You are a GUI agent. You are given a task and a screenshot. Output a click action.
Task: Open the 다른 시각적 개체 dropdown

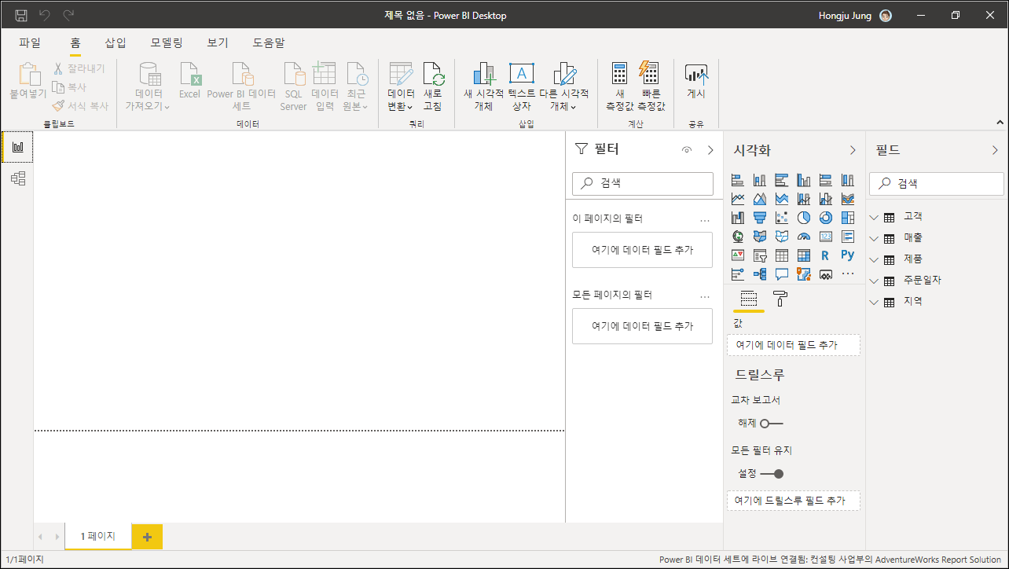[563, 87]
